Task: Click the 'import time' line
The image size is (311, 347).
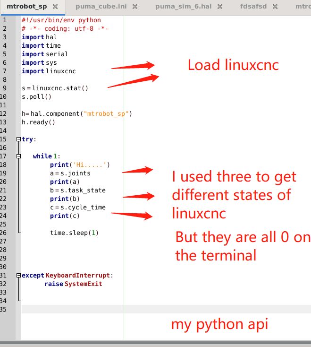Action: pos(41,45)
